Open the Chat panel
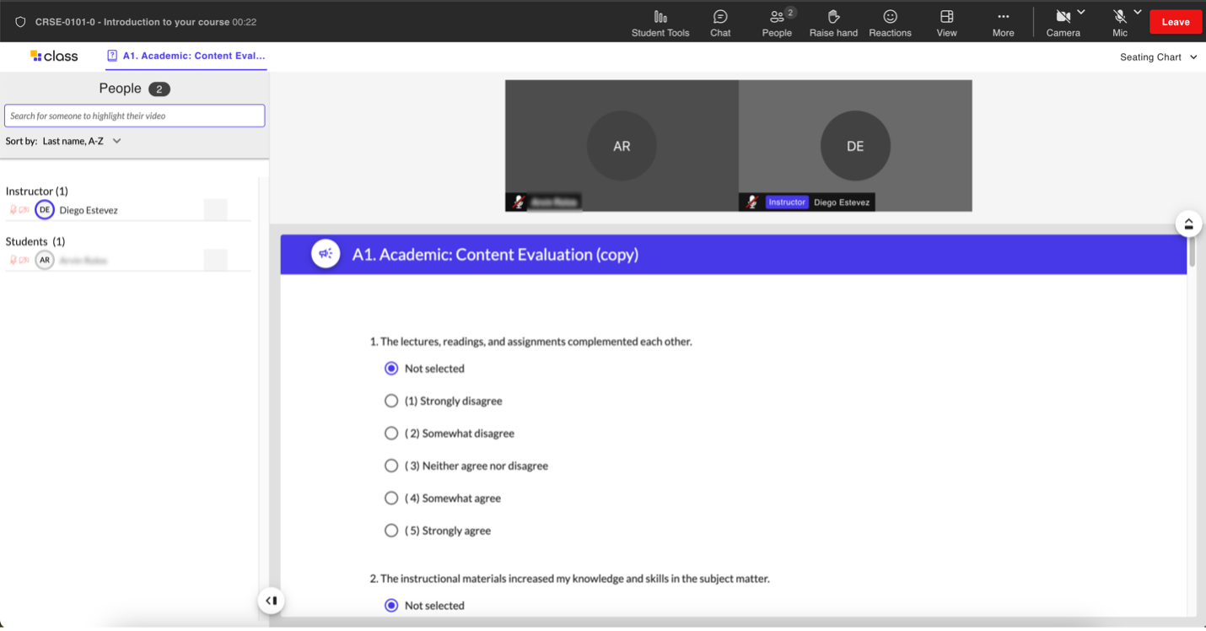 coord(720,23)
